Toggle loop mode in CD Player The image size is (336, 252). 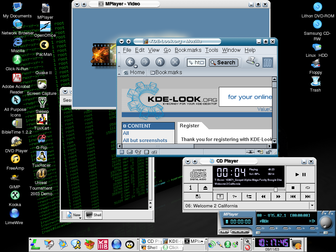click(308, 188)
